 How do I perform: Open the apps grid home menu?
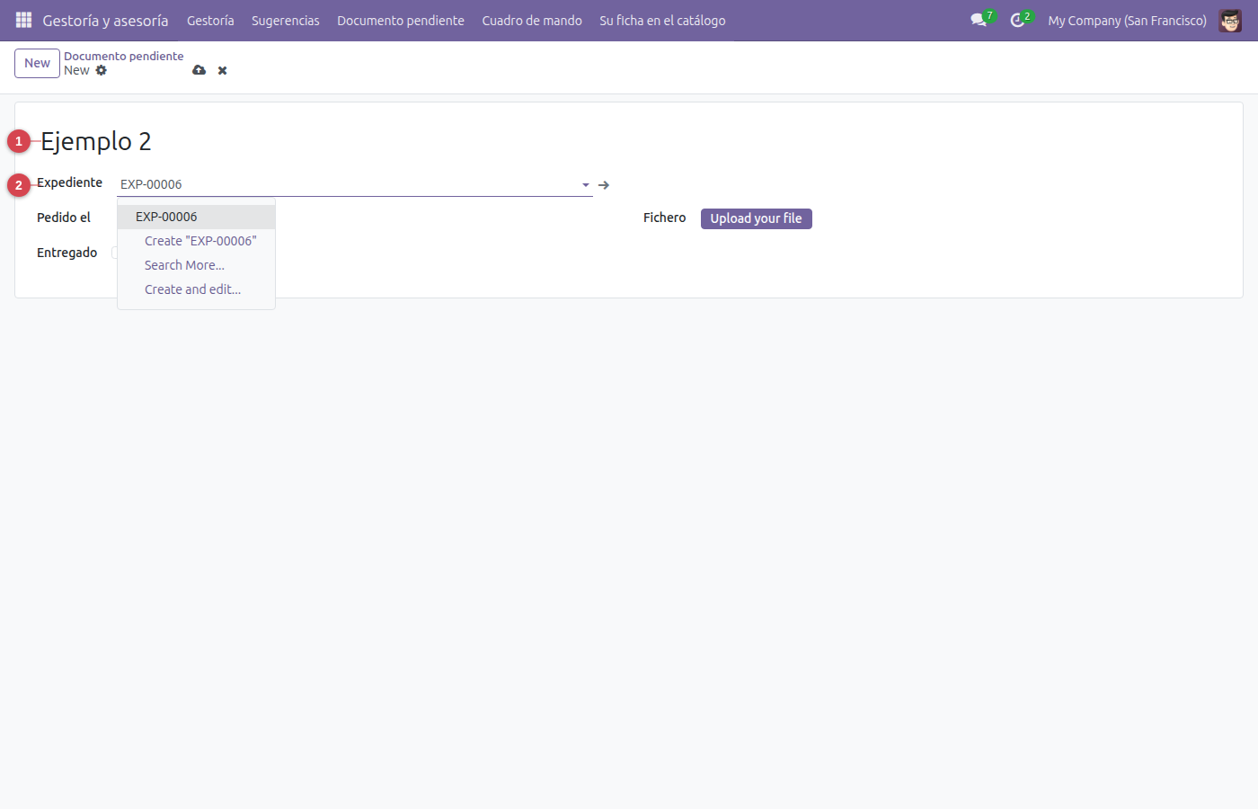pyautogui.click(x=23, y=20)
